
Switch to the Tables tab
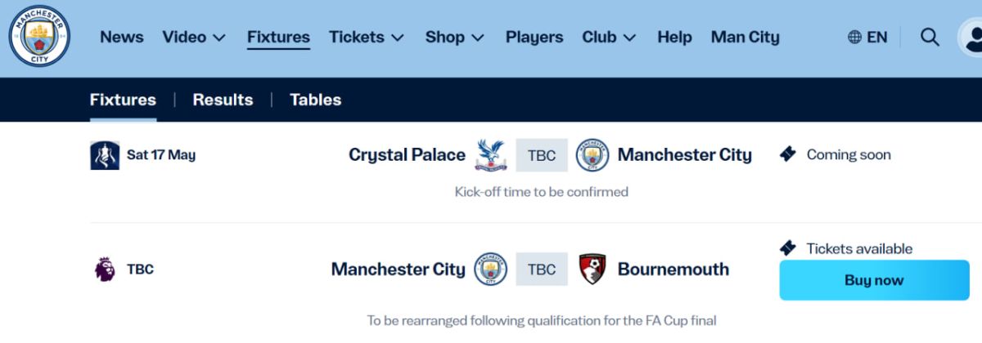(315, 100)
